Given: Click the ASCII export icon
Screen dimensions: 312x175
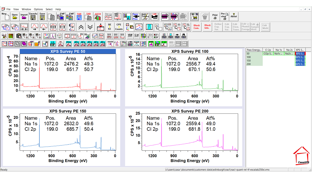Looking at the screenshot, I should (98, 16).
